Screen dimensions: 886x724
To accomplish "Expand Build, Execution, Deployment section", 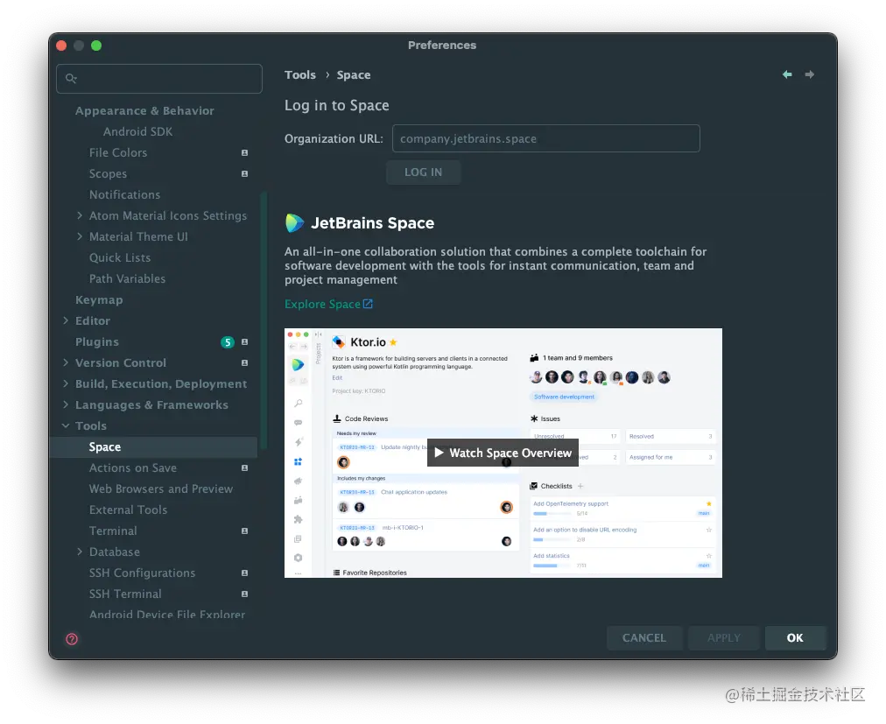I will (66, 383).
